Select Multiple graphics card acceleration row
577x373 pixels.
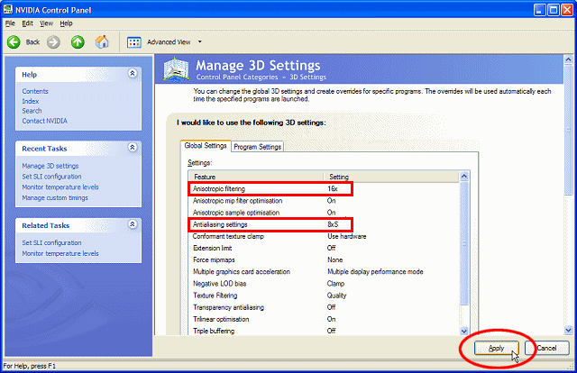[x=324, y=272]
